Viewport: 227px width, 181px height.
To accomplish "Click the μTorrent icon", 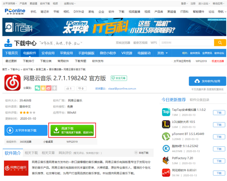I will pyautogui.click(x=166, y=136).
